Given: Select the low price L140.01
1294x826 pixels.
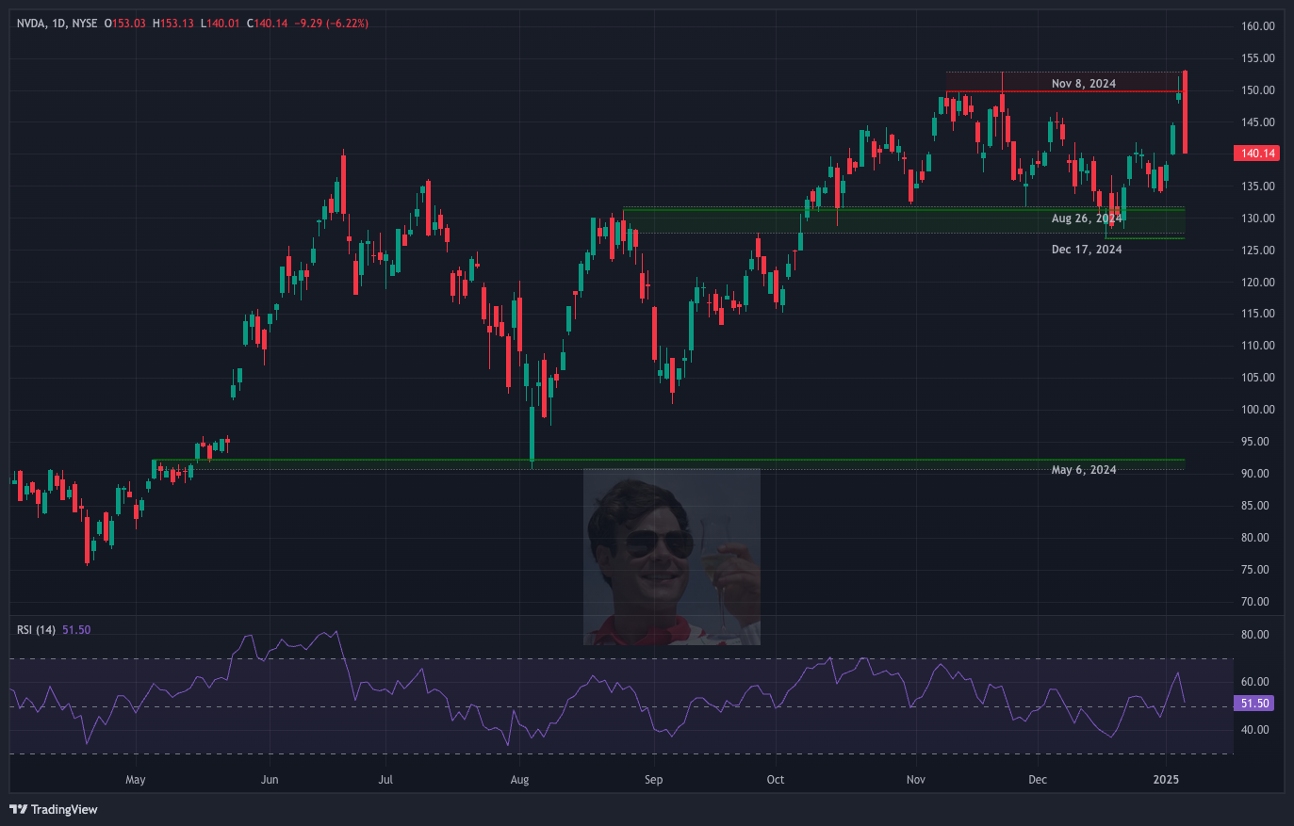Looking at the screenshot, I should [x=221, y=24].
